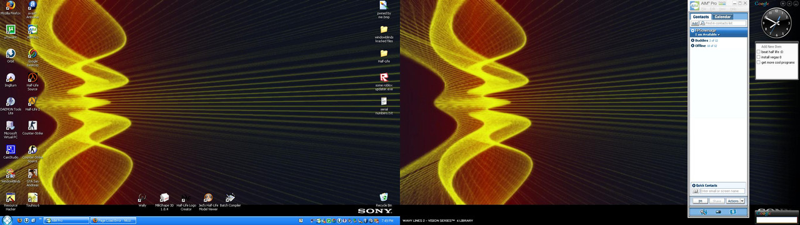Image resolution: width=800 pixels, height=225 pixels.
Task: Launch CamStudio from the desktop
Action: pyautogui.click(x=11, y=152)
